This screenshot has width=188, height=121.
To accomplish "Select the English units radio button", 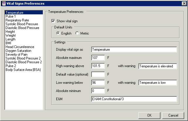I will (x=58, y=33).
